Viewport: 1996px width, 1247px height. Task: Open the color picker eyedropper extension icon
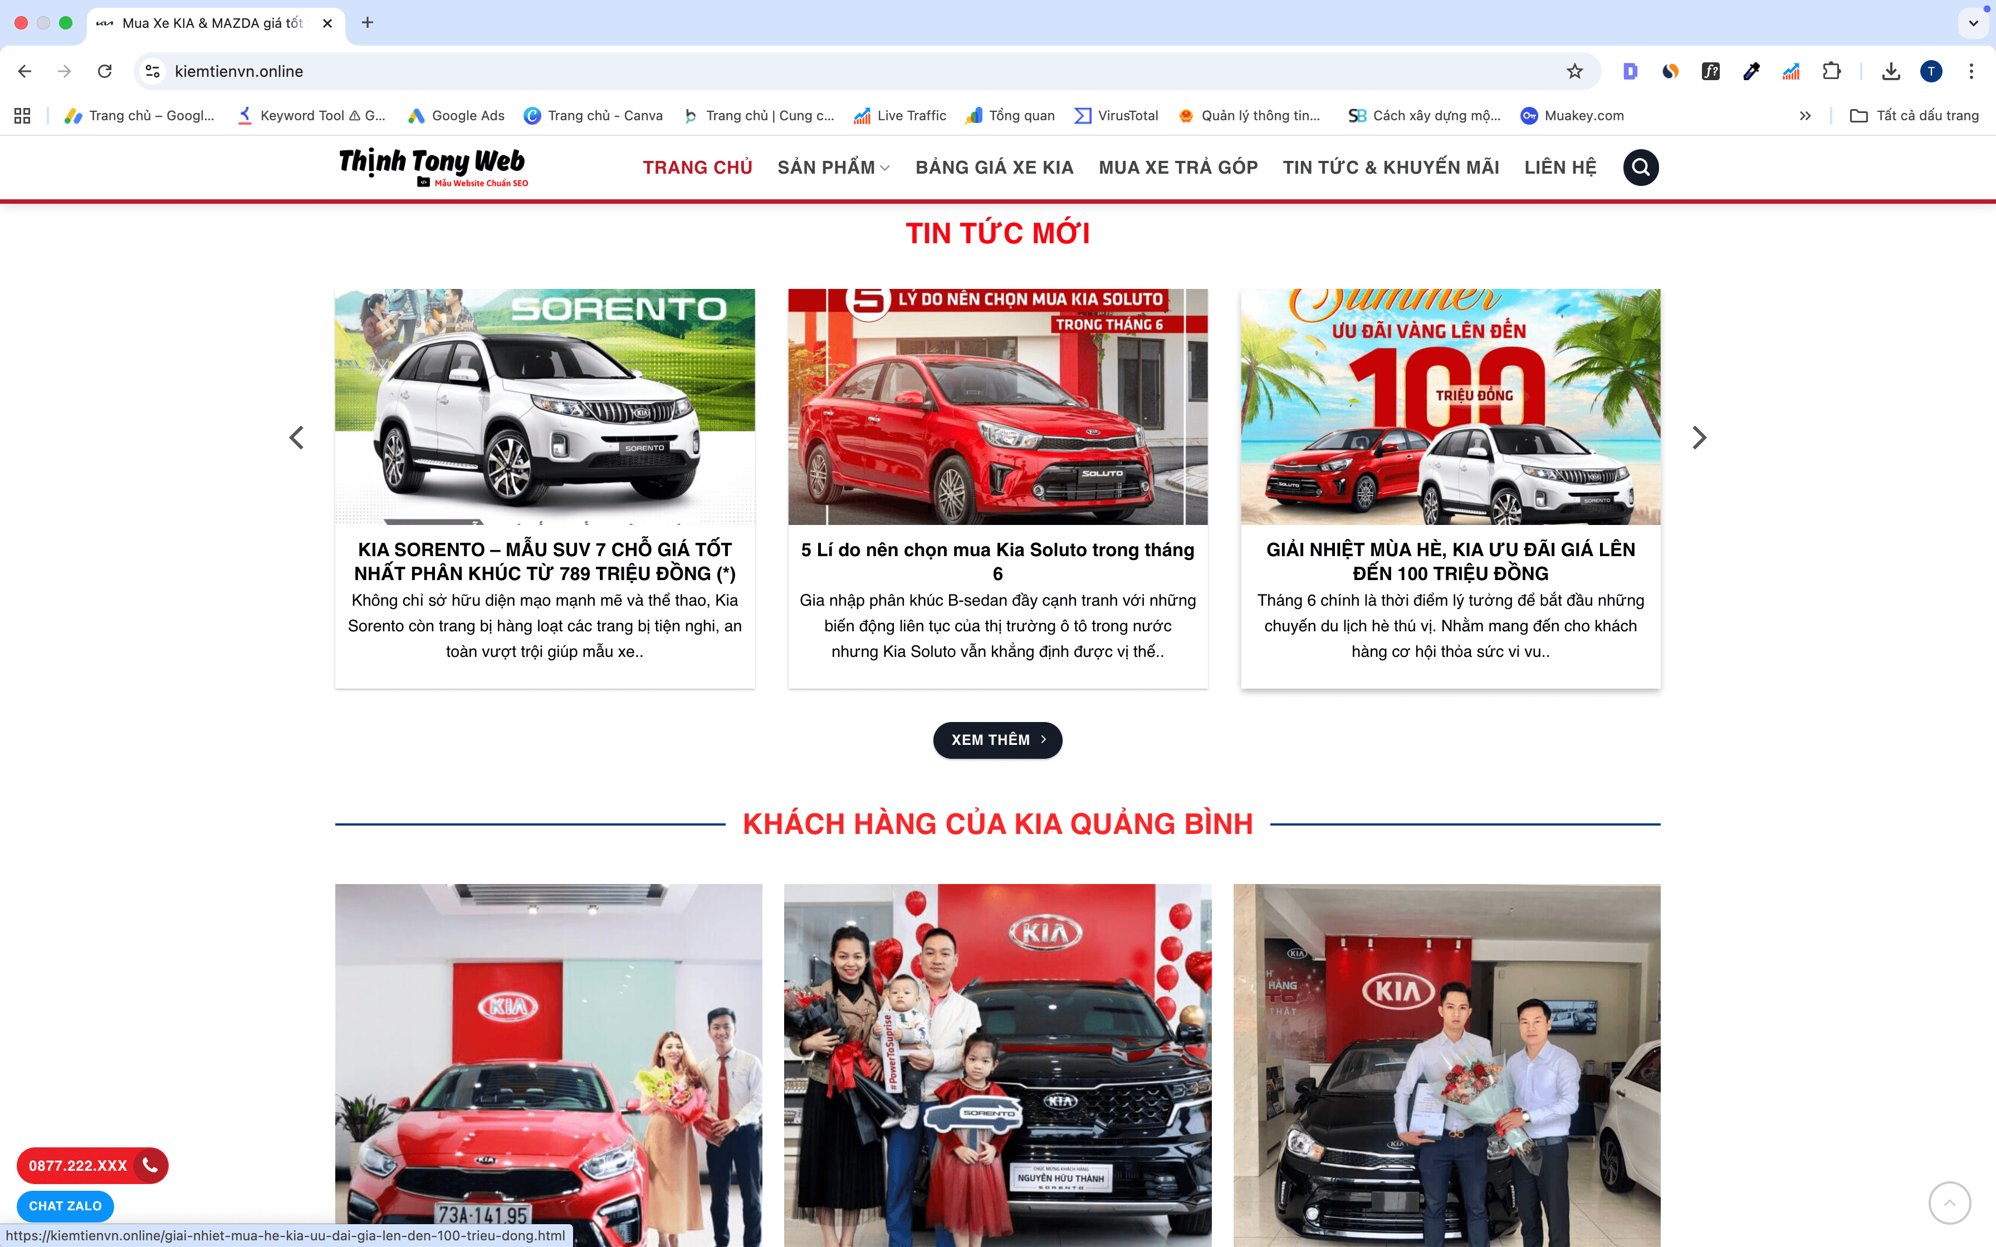click(1751, 71)
